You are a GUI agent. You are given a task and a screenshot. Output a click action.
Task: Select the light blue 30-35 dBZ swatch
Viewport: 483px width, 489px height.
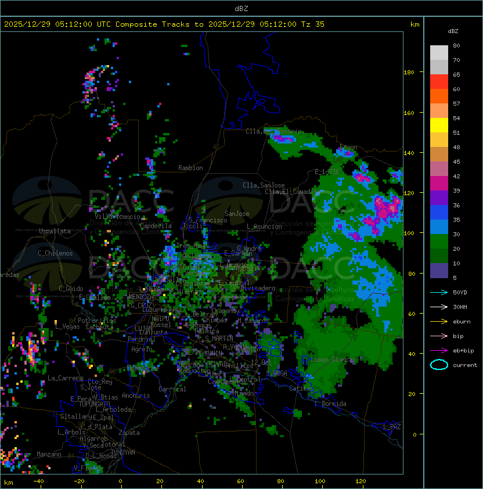439,227
